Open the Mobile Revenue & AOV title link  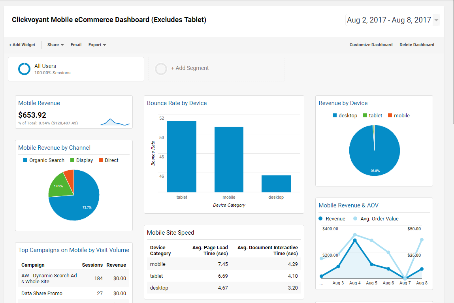(349, 205)
